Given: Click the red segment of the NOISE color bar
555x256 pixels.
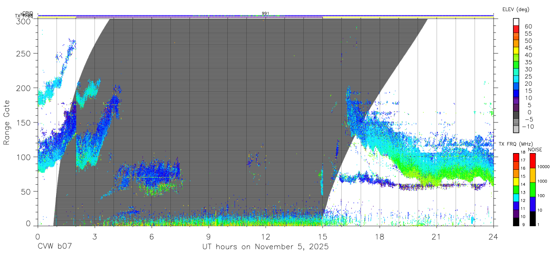Looking at the screenshot, I should pyautogui.click(x=532, y=161).
